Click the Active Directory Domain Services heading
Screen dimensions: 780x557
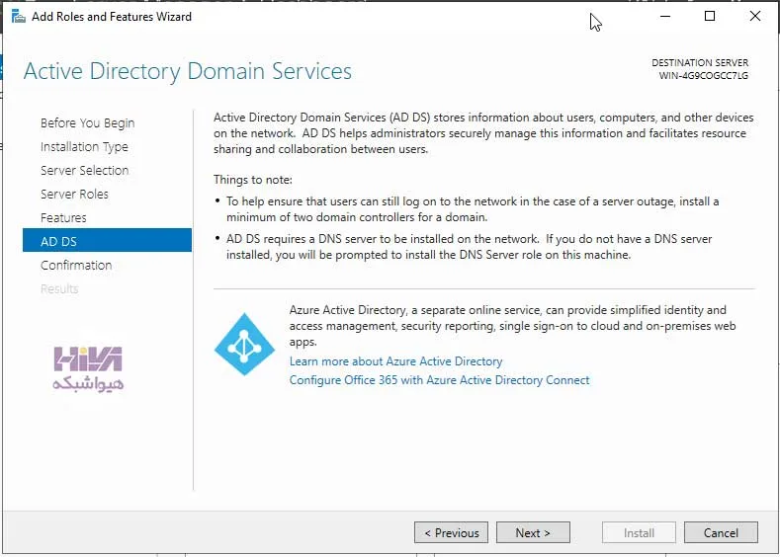[188, 71]
